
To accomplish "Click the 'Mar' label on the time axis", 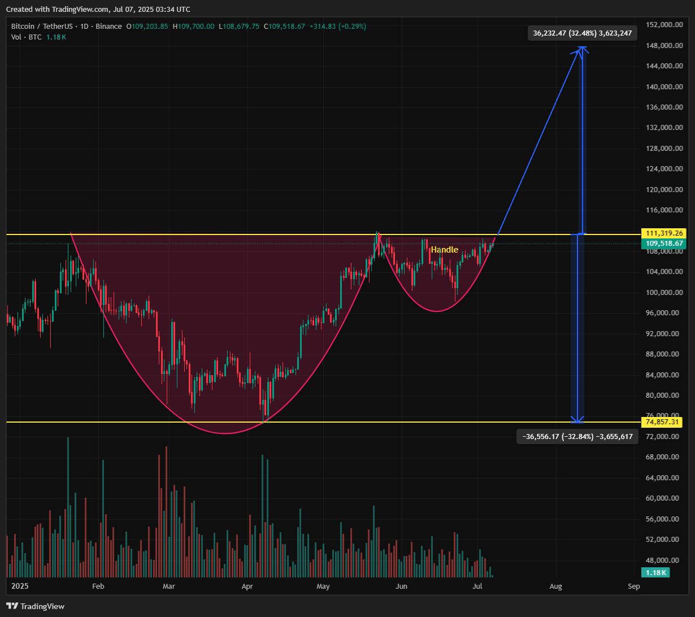I will (x=168, y=586).
